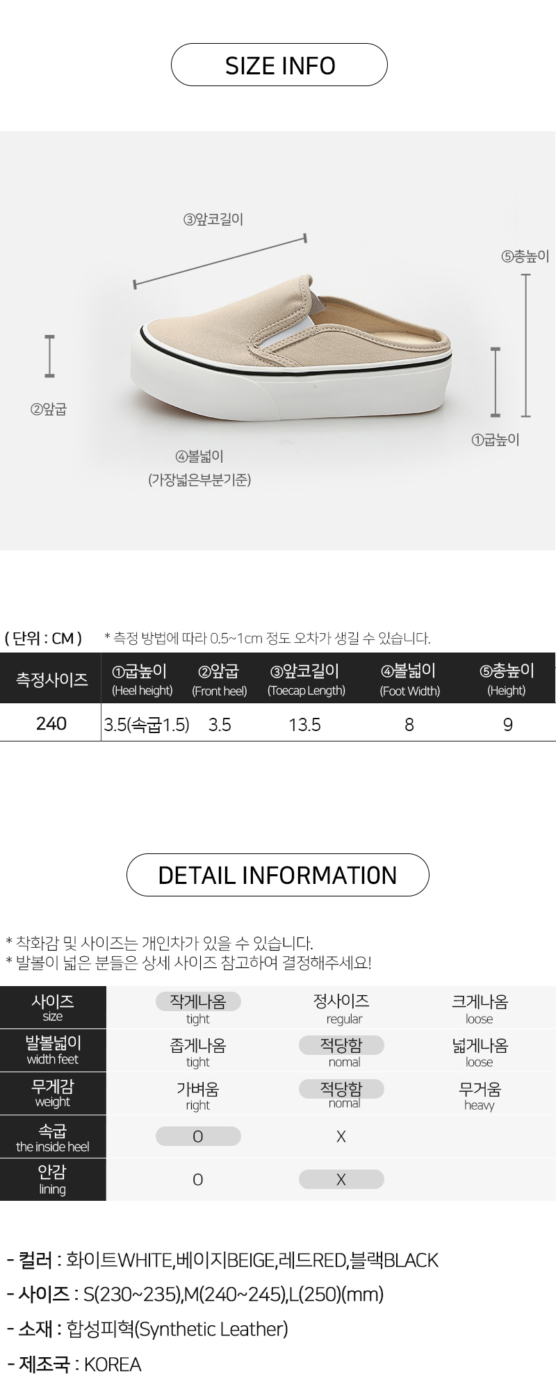Choose 무거움 heavy in the weight row
556x1394 pixels.
pos(480,1089)
